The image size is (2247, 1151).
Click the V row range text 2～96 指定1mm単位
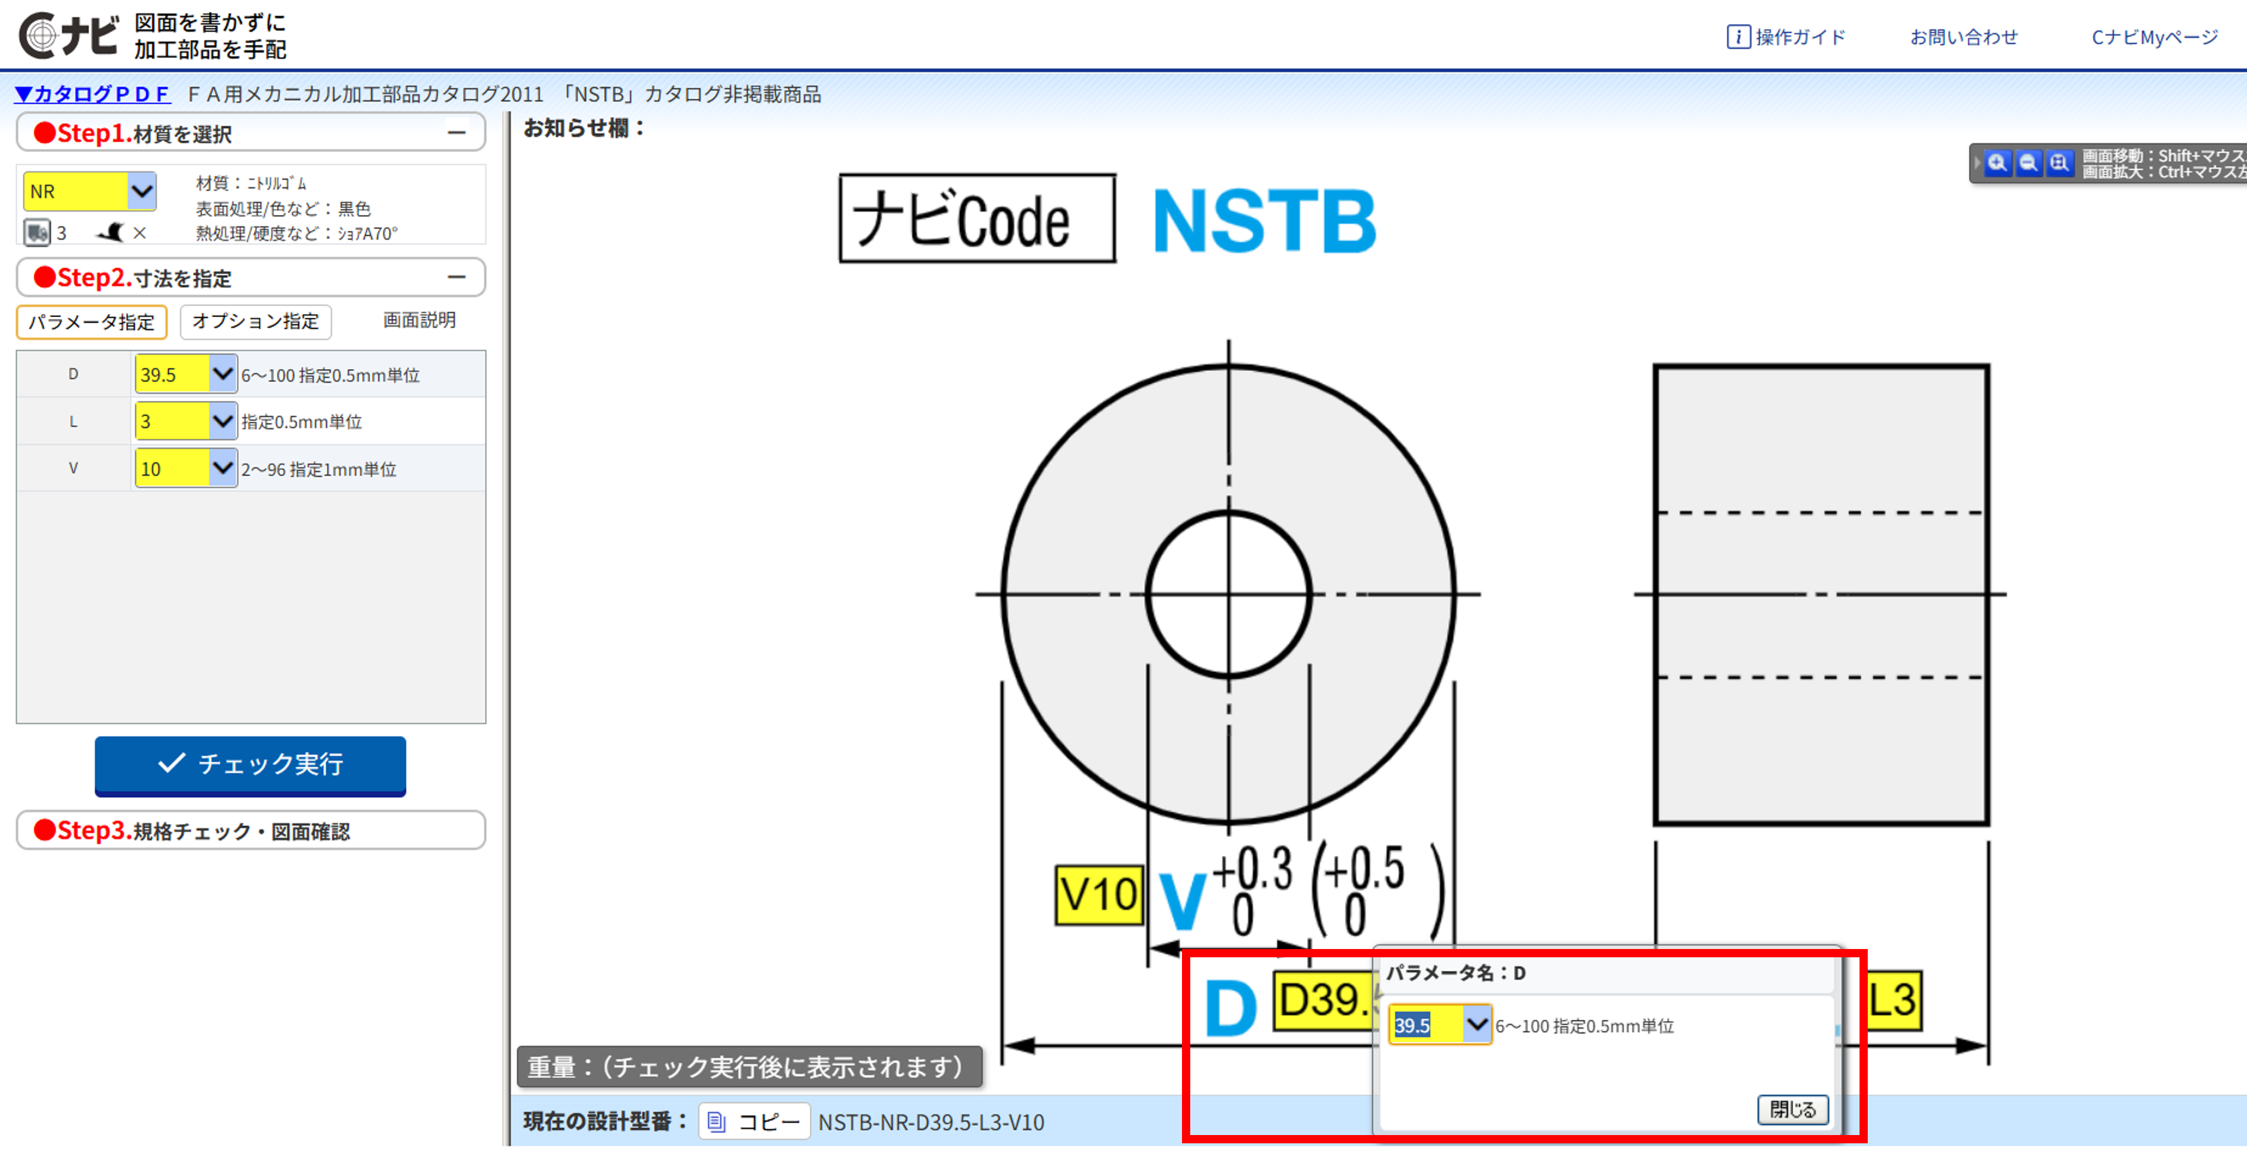[318, 469]
